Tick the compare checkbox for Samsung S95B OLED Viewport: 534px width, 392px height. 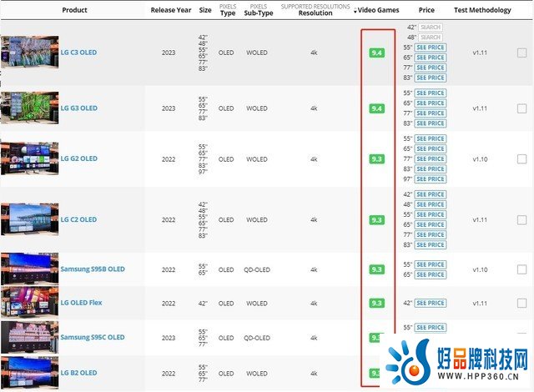click(521, 269)
